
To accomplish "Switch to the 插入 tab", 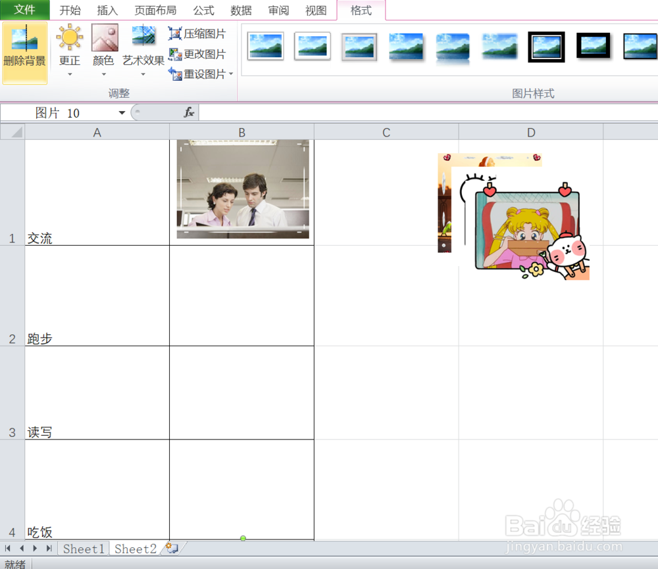I will pyautogui.click(x=107, y=11).
